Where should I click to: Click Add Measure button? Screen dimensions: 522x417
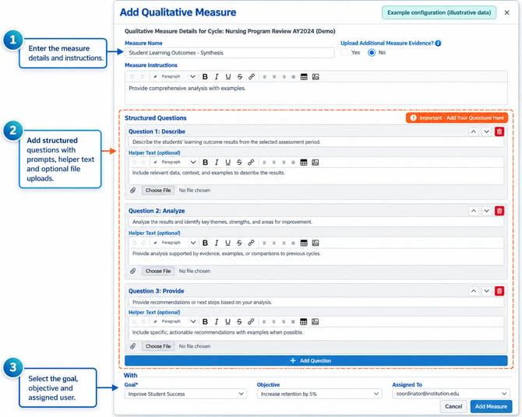click(491, 406)
